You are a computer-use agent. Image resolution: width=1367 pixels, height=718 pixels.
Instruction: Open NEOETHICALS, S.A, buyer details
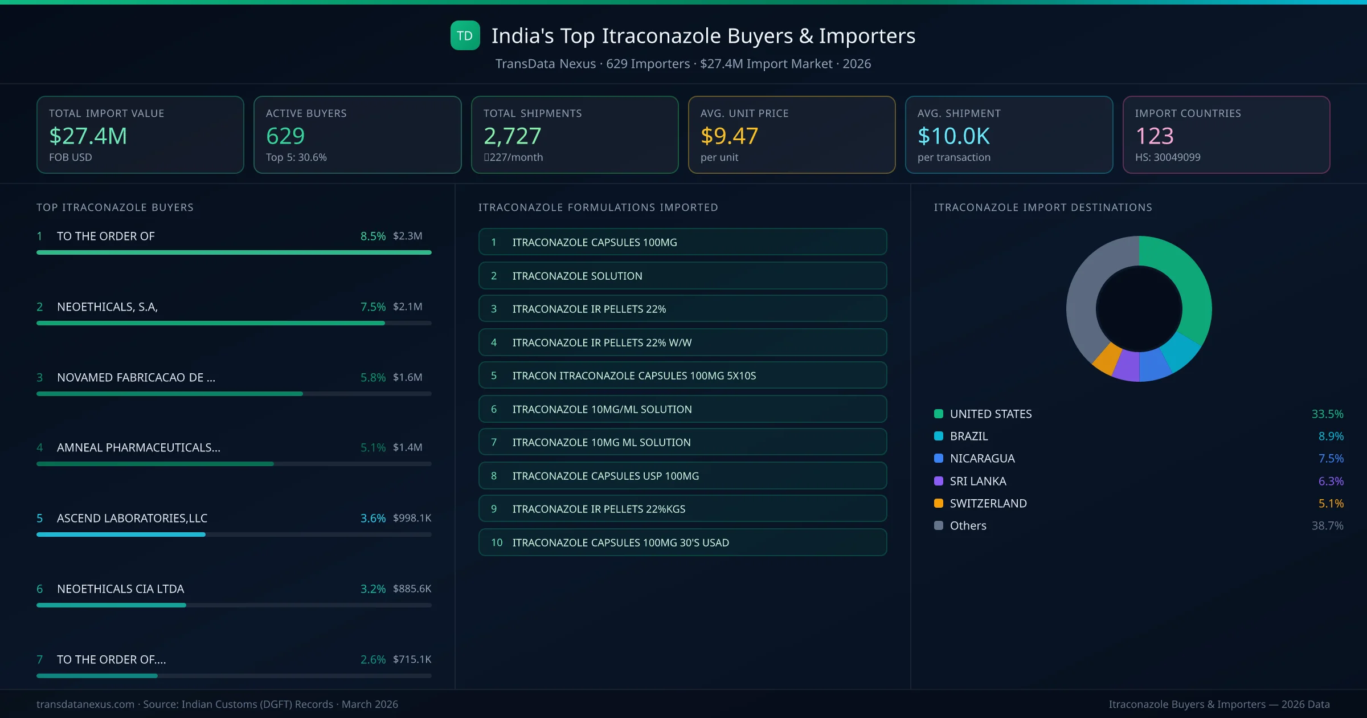108,307
